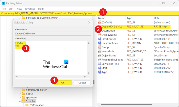Viewport: 179px width, 107px height.
Task: Click the spectrum folder icon
Action: 24,98
